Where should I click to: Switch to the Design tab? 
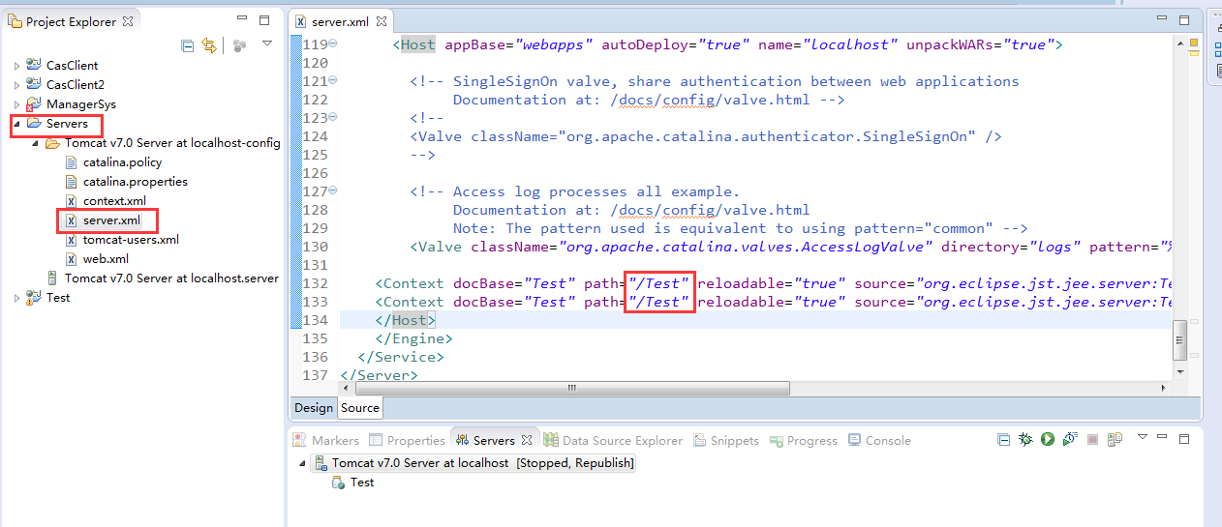coord(314,408)
